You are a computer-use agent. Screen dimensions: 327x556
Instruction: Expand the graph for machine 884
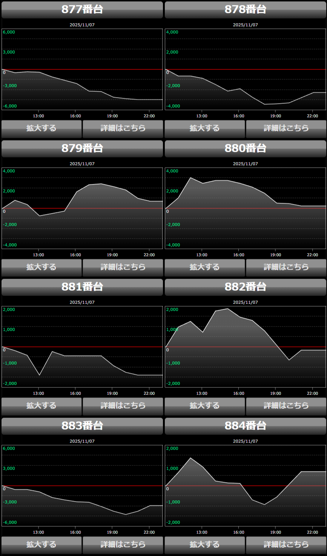click(x=205, y=545)
